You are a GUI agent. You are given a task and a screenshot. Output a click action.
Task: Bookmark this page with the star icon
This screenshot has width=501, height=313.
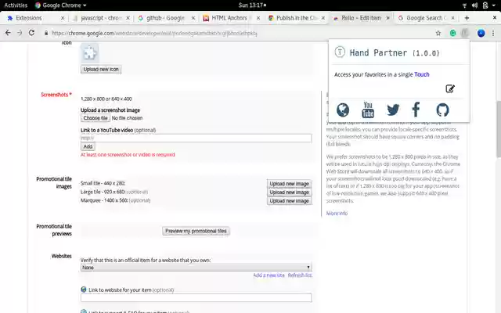pos(438,33)
